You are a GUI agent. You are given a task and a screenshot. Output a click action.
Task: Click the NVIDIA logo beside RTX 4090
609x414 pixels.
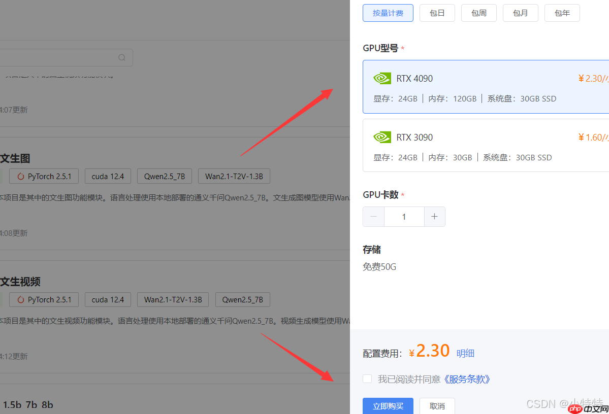pyautogui.click(x=382, y=78)
